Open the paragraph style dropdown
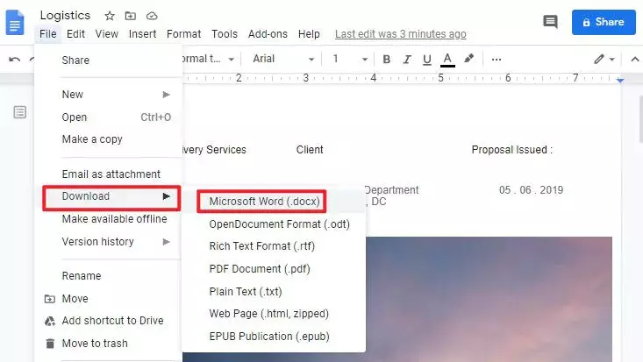Viewport: 643px width, 362px height. [x=208, y=59]
